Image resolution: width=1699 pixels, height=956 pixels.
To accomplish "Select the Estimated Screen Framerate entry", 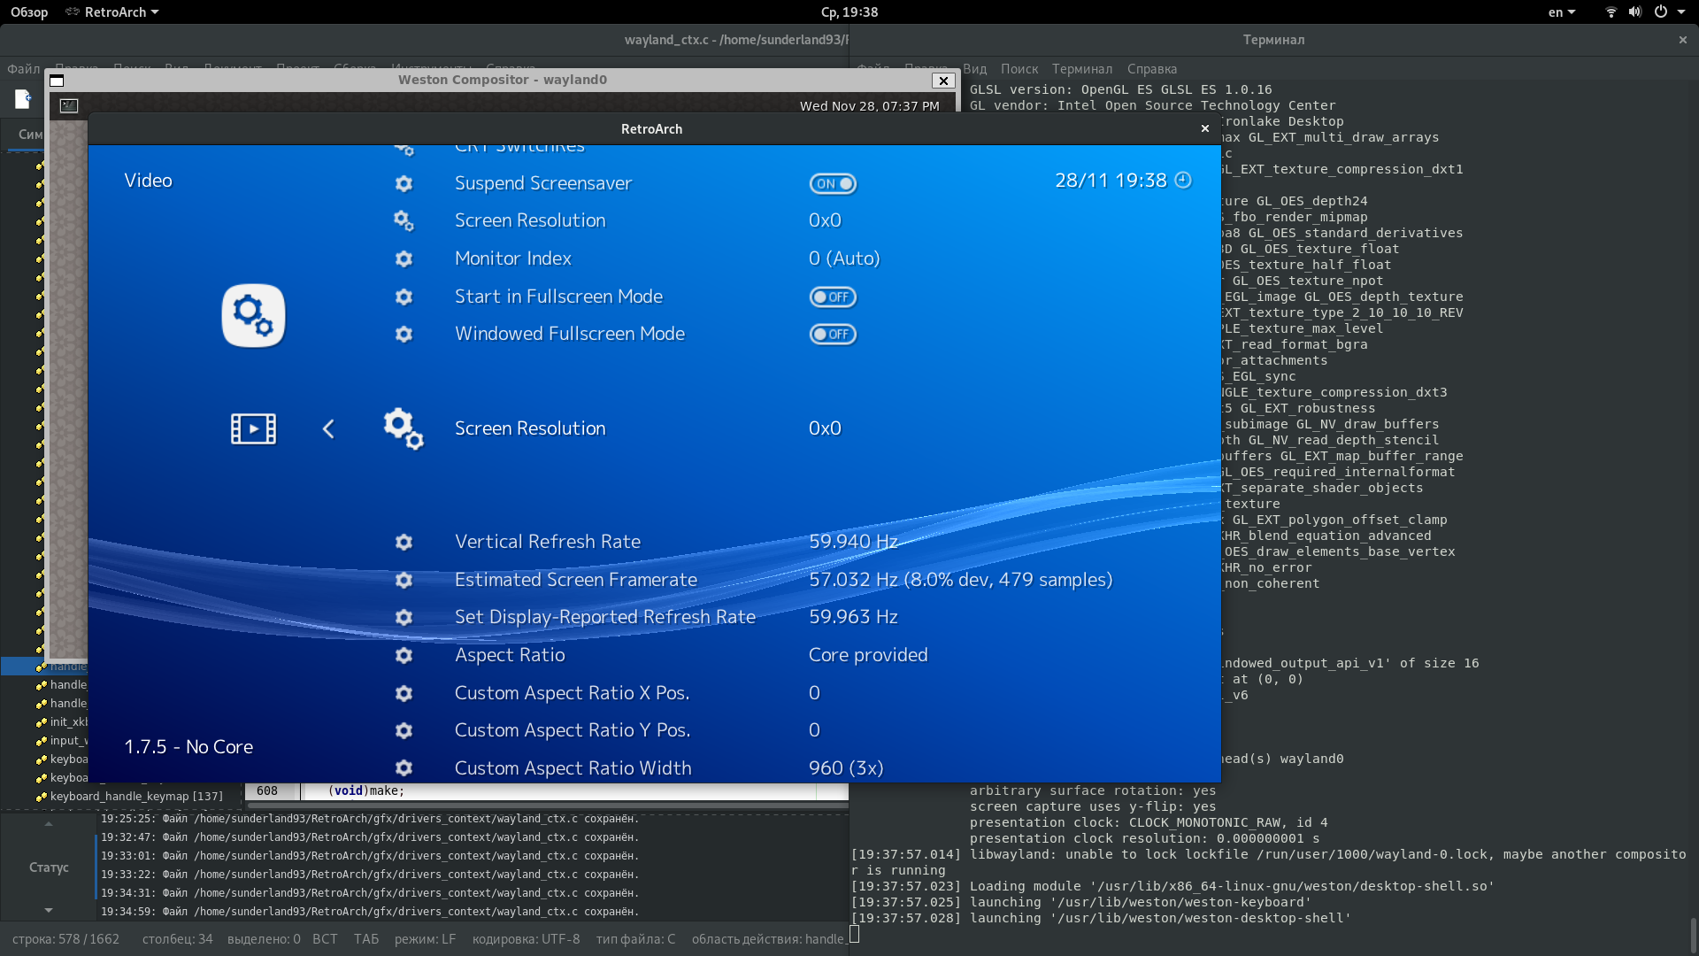I will point(576,580).
